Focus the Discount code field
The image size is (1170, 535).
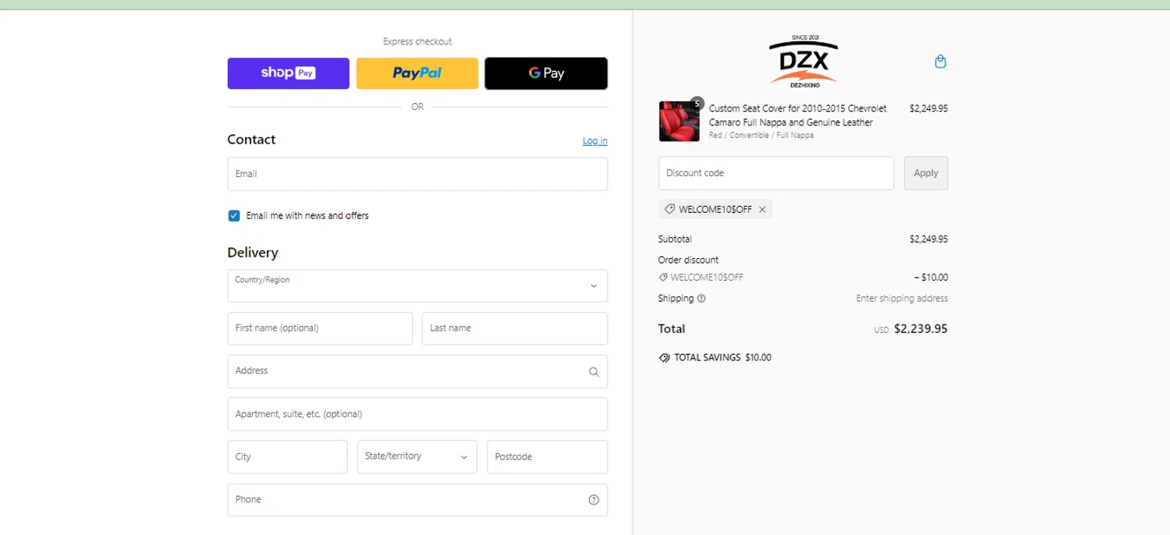pos(776,173)
